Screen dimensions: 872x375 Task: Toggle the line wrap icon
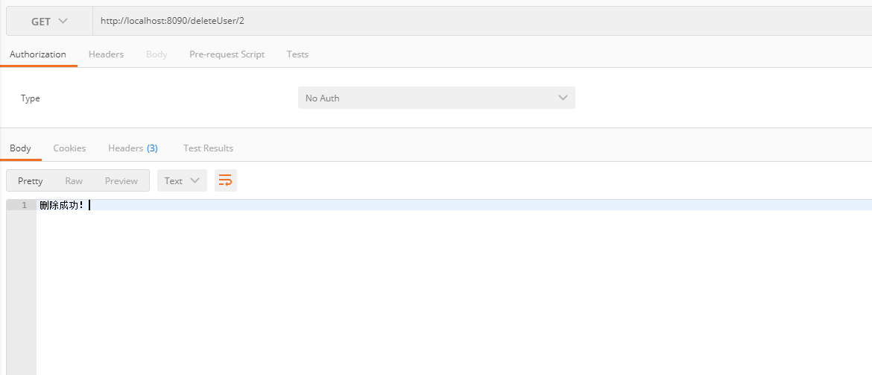click(x=225, y=180)
